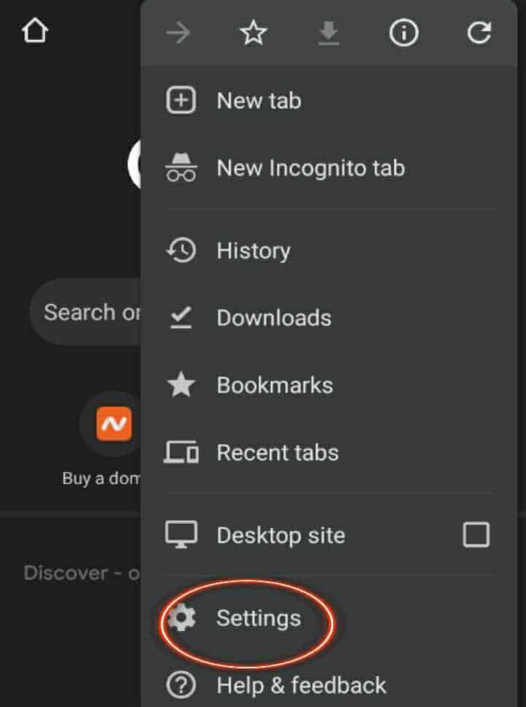Open Help & feedback
This screenshot has width=526, height=707.
coord(301,685)
